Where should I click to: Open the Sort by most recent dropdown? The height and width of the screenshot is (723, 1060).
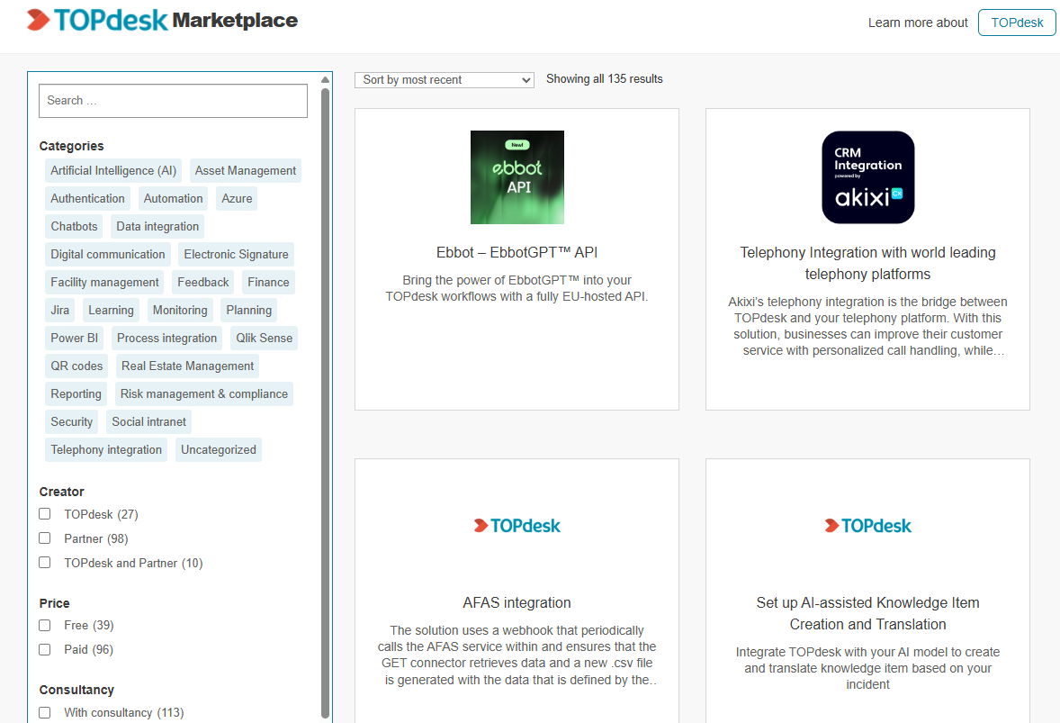coord(445,80)
